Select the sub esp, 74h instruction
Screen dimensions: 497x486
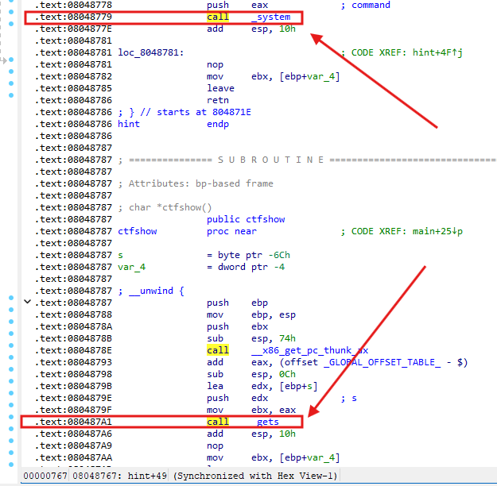coord(251,339)
